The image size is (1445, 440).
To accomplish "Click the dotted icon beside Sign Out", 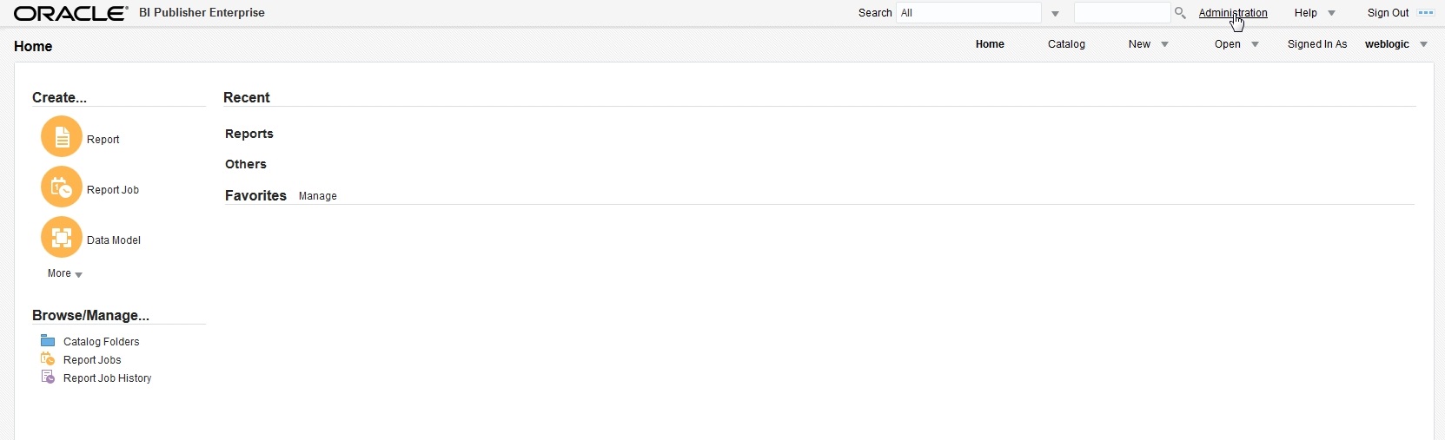I will 1426,13.
